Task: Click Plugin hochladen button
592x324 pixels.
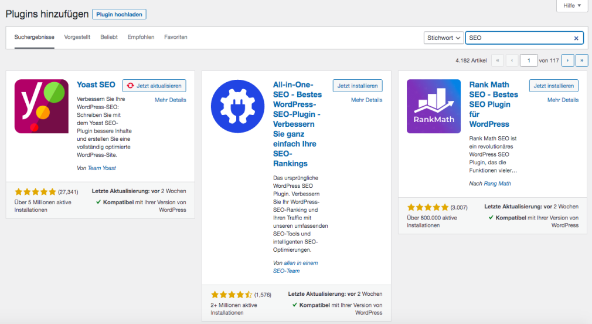Action: (120, 14)
